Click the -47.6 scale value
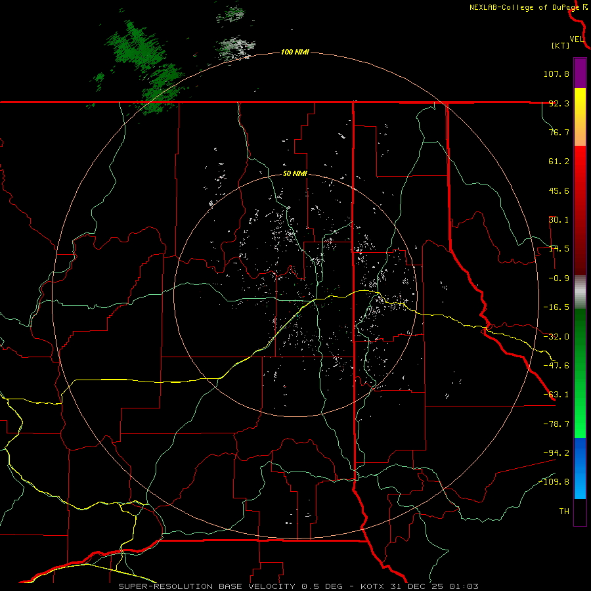The height and width of the screenshot is (591, 591). click(x=556, y=366)
